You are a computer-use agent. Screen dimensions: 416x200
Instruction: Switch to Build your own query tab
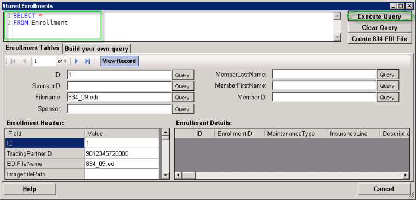(96, 49)
